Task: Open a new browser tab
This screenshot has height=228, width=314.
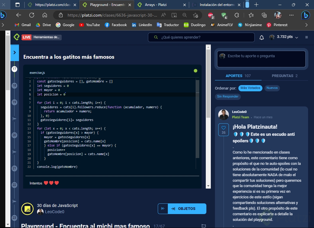Action: pos(256,5)
